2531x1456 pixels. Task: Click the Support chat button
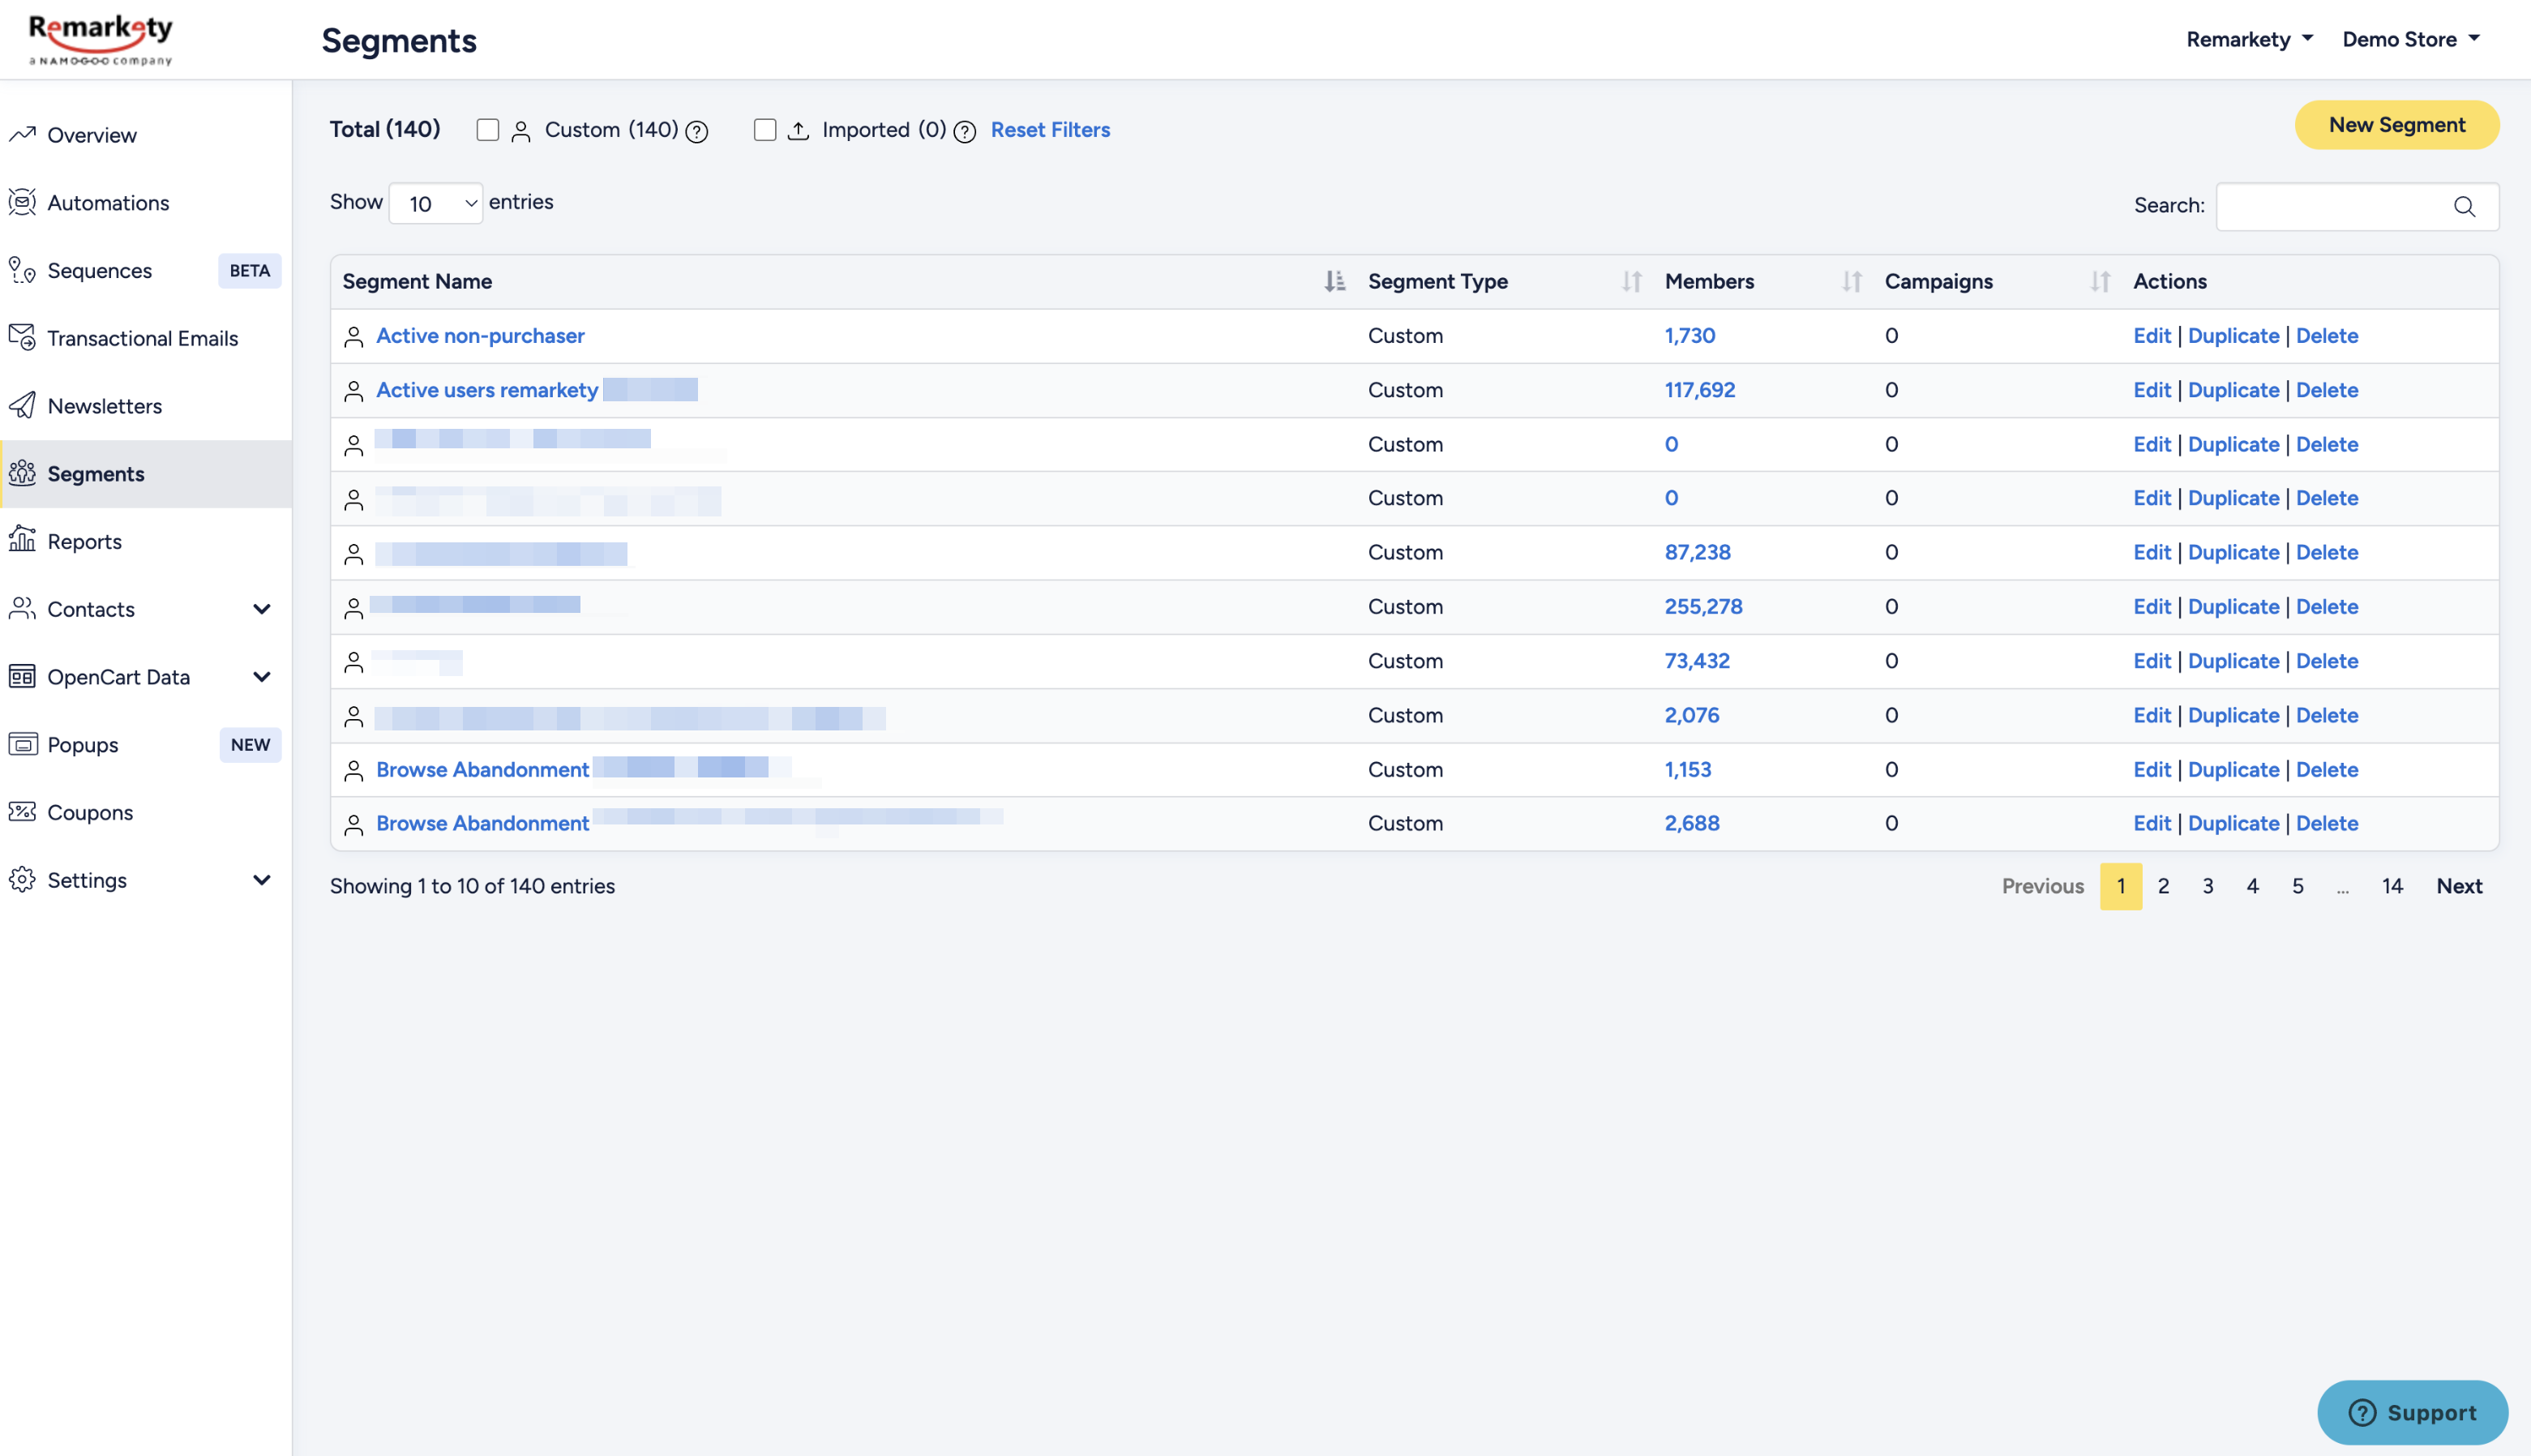click(2412, 1412)
